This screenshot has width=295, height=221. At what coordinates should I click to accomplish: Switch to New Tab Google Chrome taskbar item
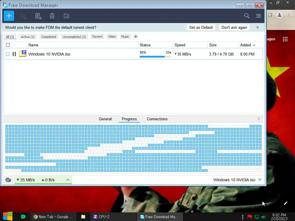(53, 217)
